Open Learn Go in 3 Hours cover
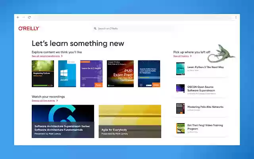This screenshot has height=159, width=254. 91,74
